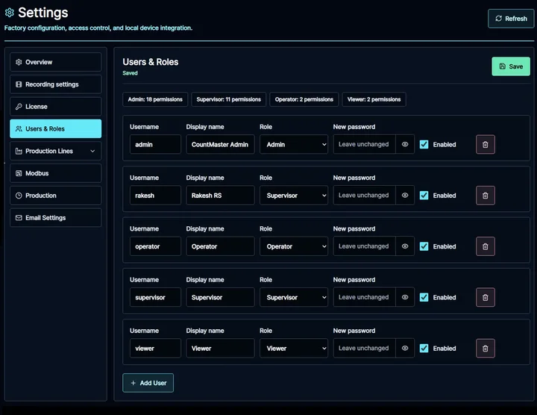Image resolution: width=537 pixels, height=415 pixels.
Task: Click the Operator: 2 permissions chip
Action: coord(304,99)
